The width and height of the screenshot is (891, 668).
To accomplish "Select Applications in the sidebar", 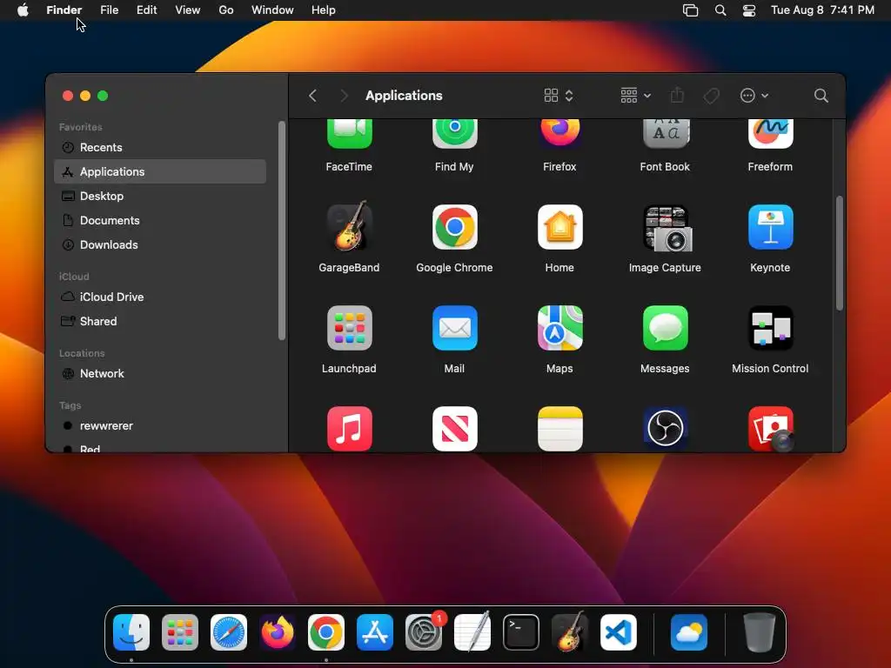I will pos(160,171).
